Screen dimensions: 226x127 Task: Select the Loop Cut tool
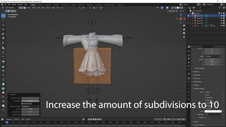tap(3, 75)
